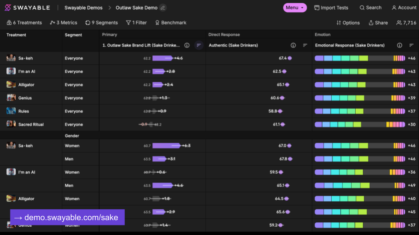Sort by Outlaw Sake Brand Lift
Screen dimensions: 419x235
pyautogui.click(x=199, y=45)
